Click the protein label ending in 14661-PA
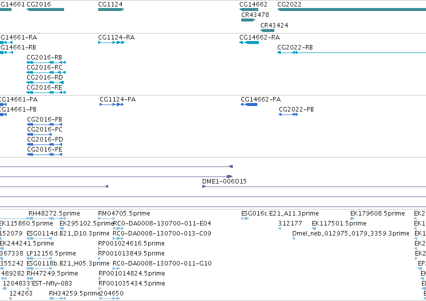Viewport: 426px width, 301px height. click(19, 99)
